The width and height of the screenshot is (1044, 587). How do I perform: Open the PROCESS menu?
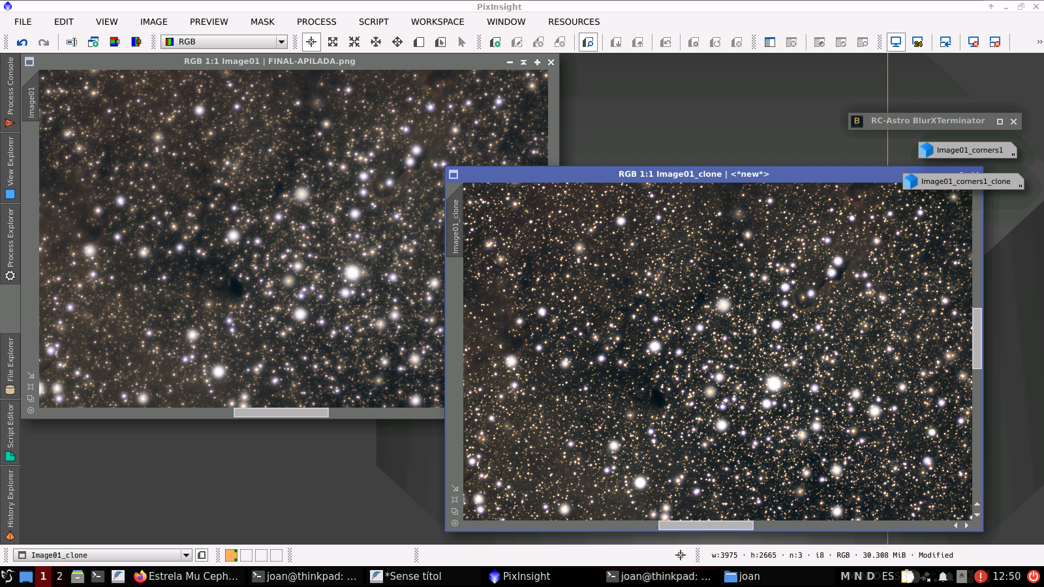click(x=316, y=22)
